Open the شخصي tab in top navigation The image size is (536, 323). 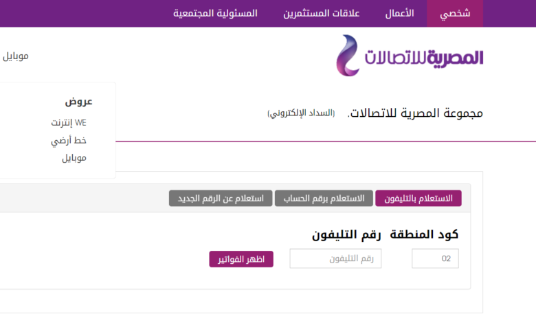click(455, 13)
